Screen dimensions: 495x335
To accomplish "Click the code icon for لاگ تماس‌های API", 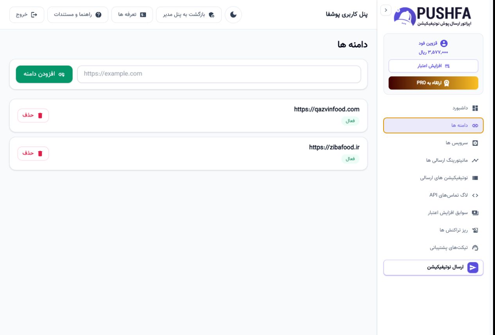I will 475,195.
